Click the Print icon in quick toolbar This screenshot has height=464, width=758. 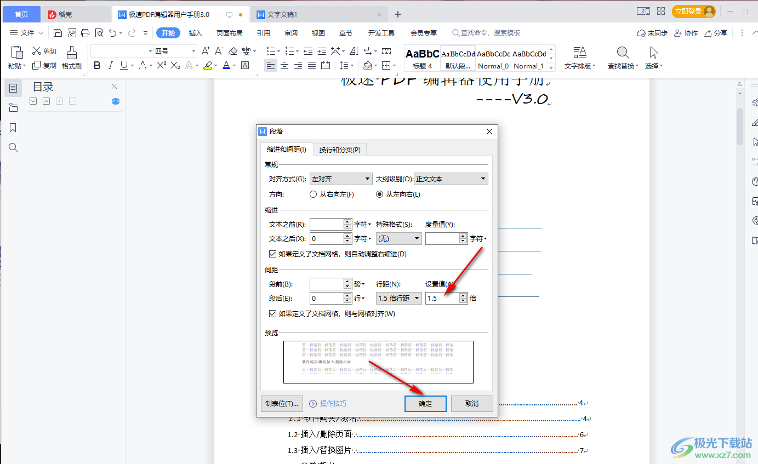(85, 33)
